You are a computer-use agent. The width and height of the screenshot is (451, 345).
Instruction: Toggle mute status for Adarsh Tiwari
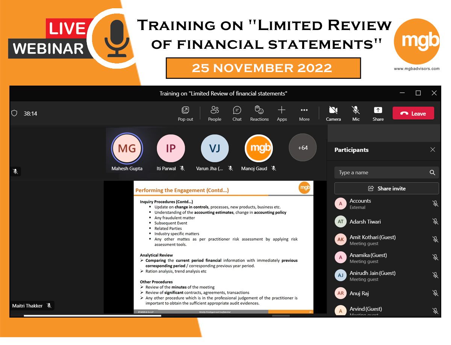click(x=435, y=221)
